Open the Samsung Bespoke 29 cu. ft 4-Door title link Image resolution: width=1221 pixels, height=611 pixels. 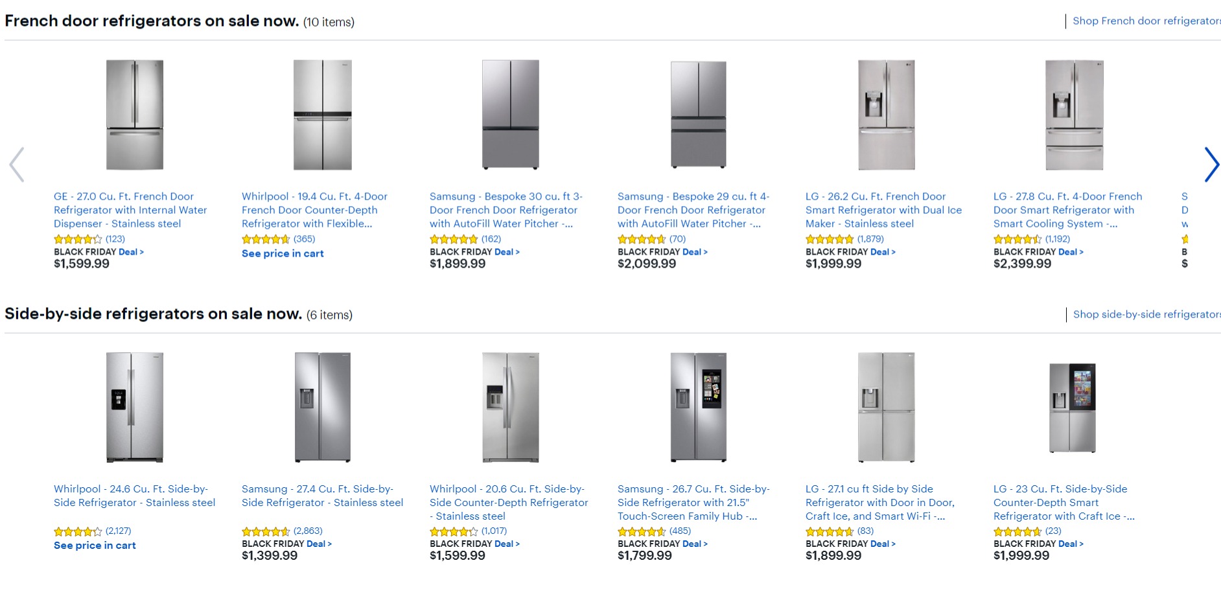click(693, 210)
